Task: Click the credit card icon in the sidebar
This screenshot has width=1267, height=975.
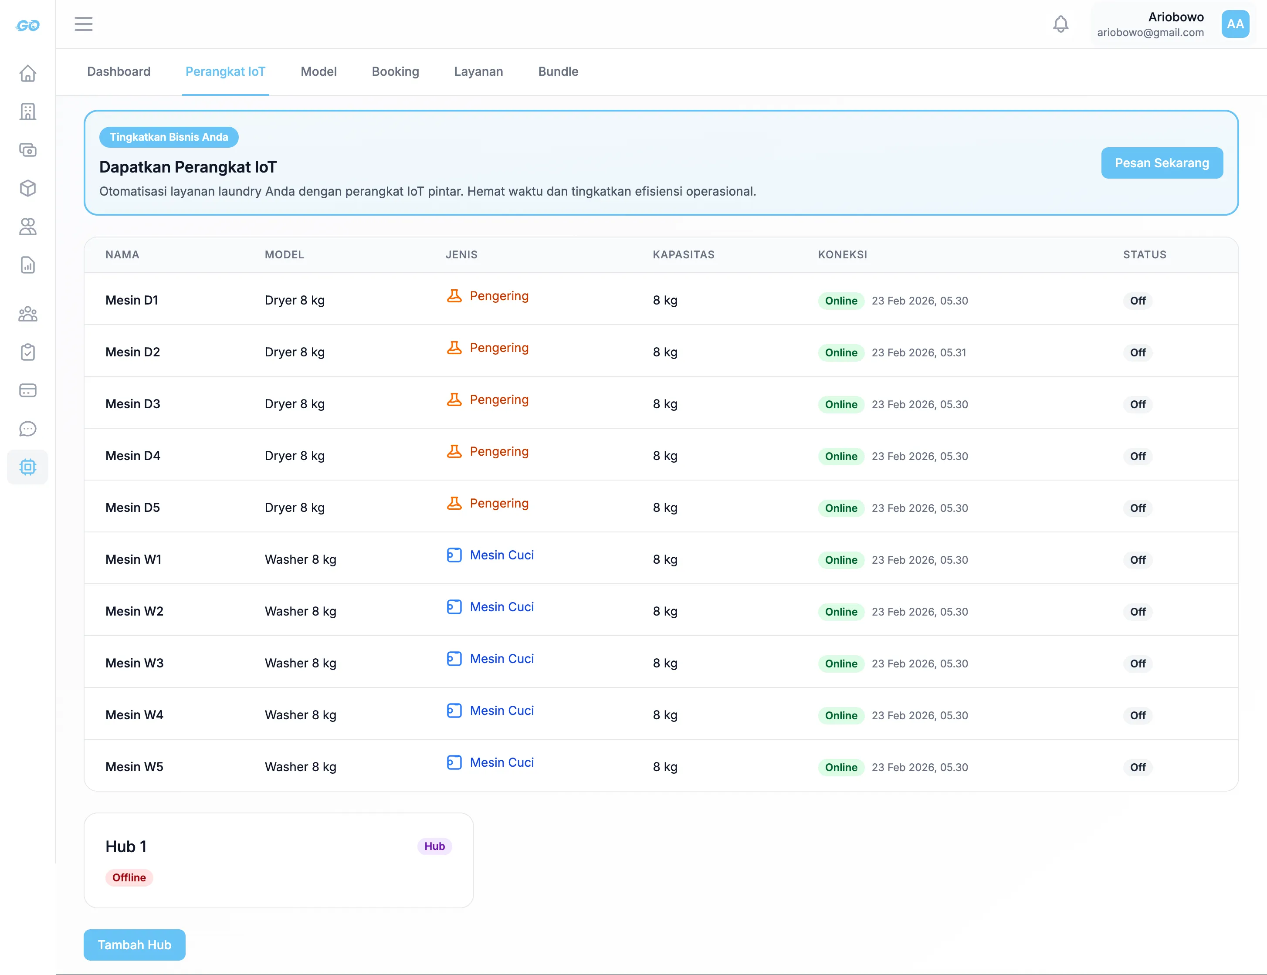Action: (x=27, y=390)
